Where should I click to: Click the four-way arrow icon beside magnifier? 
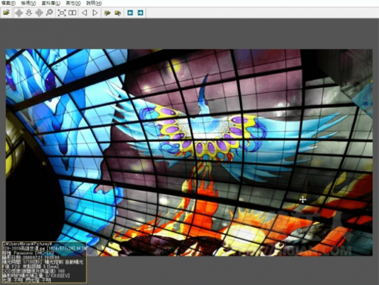(39, 13)
